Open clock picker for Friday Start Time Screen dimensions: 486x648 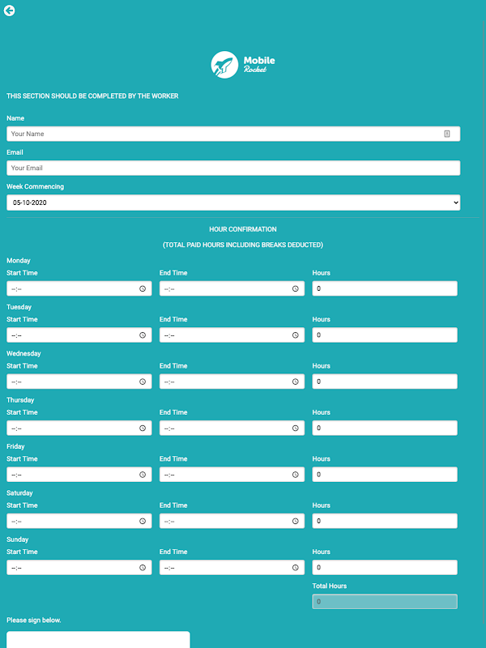[143, 475]
